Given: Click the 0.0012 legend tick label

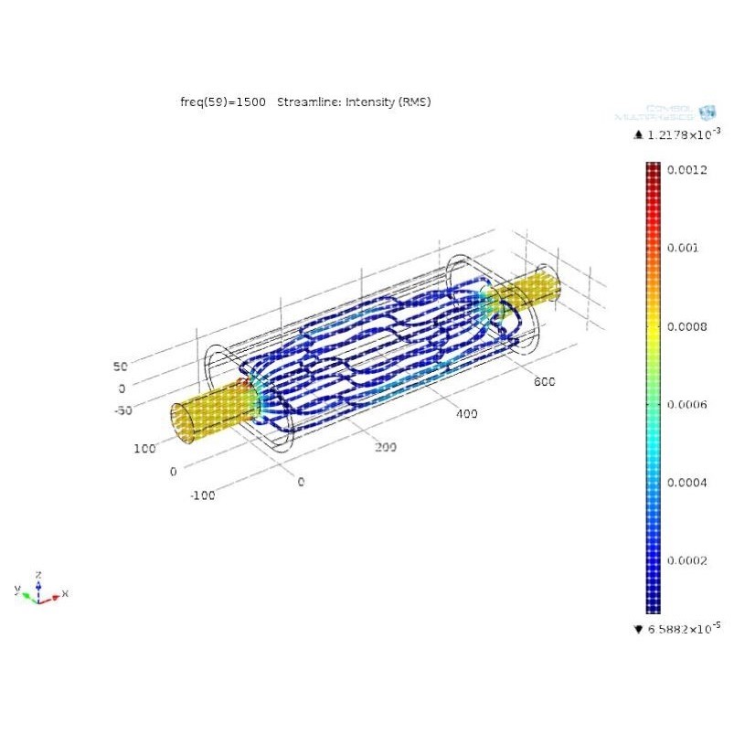Looking at the screenshot, I should coord(686,169).
